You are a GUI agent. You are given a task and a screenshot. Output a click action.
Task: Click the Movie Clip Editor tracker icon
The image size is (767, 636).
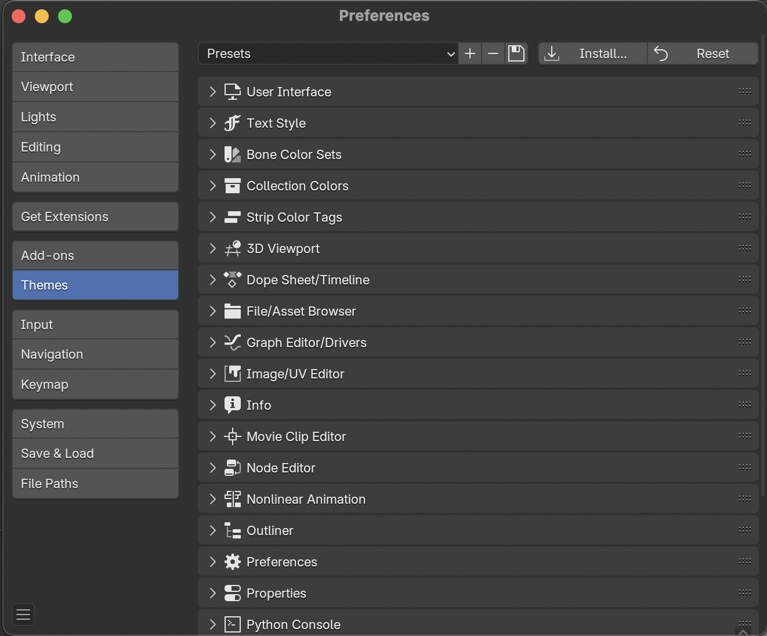233,436
